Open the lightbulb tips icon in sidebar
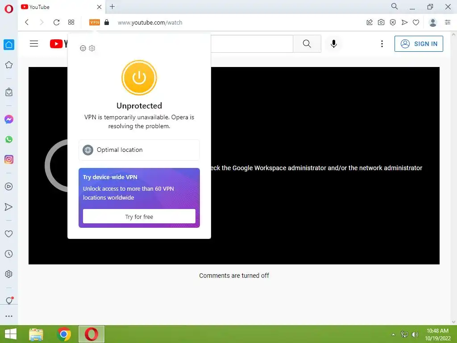 point(9,301)
